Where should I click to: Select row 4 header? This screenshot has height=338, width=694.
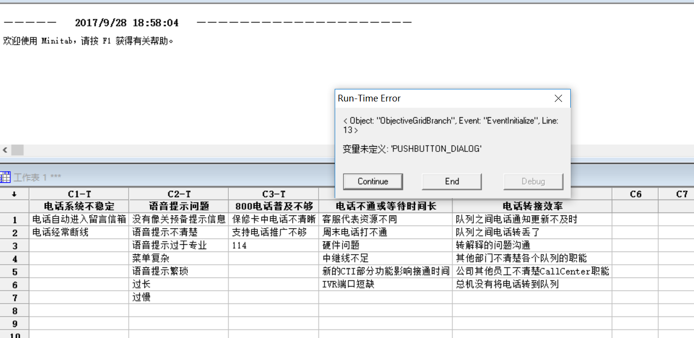point(14,259)
